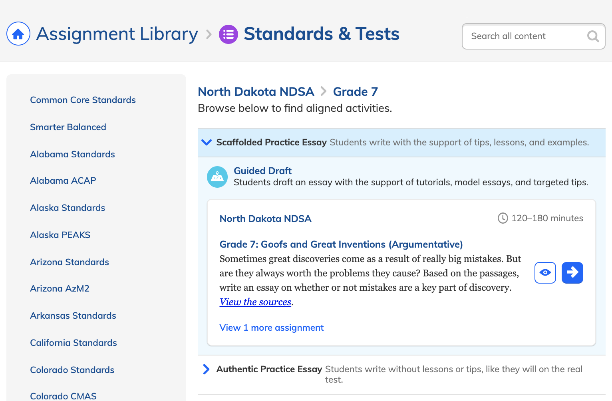Click the clock icon beside 120–180 minutes

503,218
